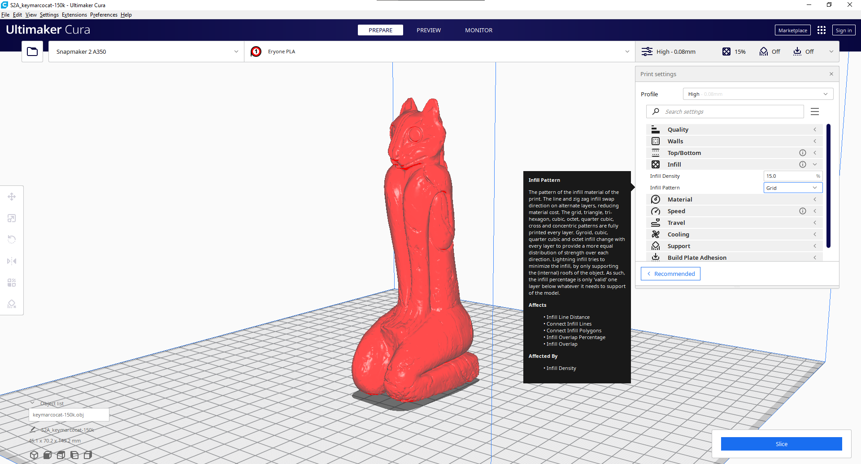The height and width of the screenshot is (464, 861).
Task: Click the Sign in button
Action: pos(844,30)
